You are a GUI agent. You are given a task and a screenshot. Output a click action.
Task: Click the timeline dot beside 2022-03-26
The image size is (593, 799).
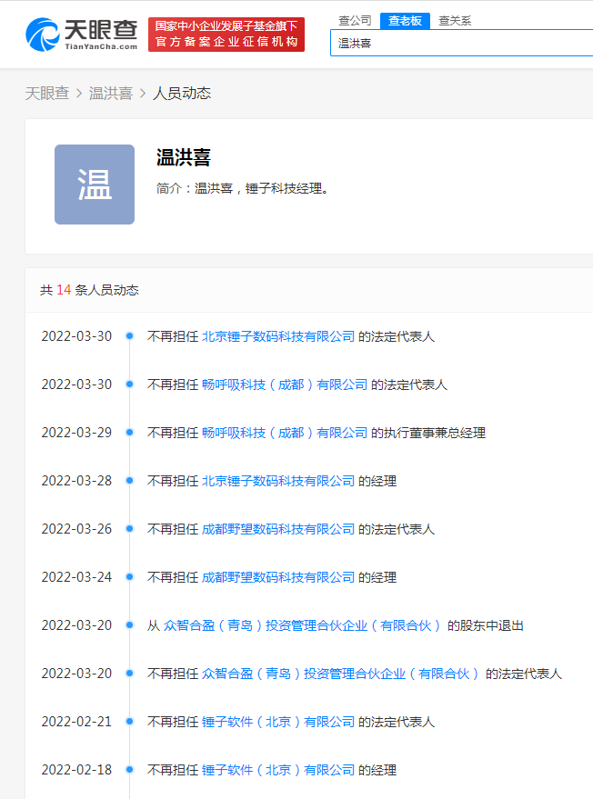[129, 528]
